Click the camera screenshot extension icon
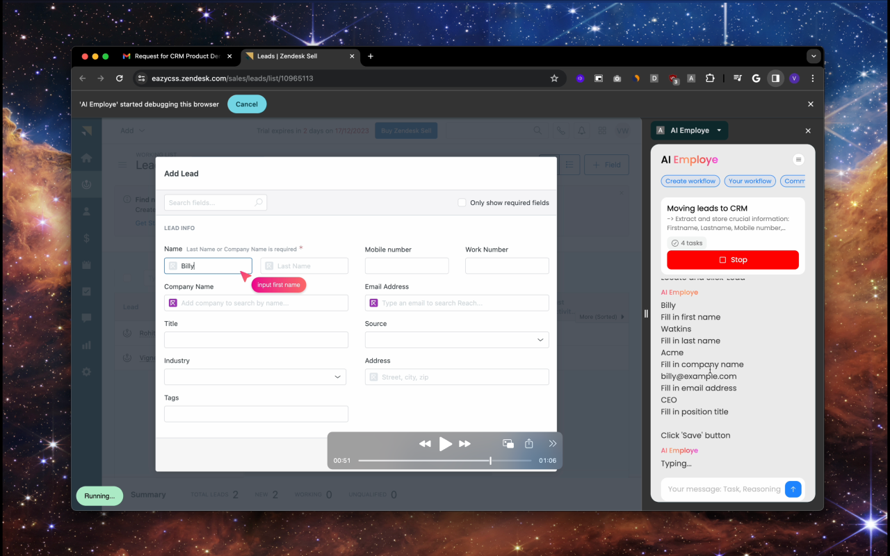This screenshot has height=556, width=890. [x=617, y=79]
